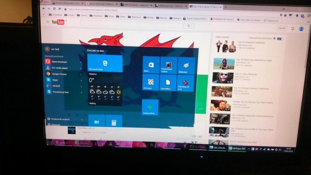
Task: Open the Calculator tile
Action: [x=114, y=122]
